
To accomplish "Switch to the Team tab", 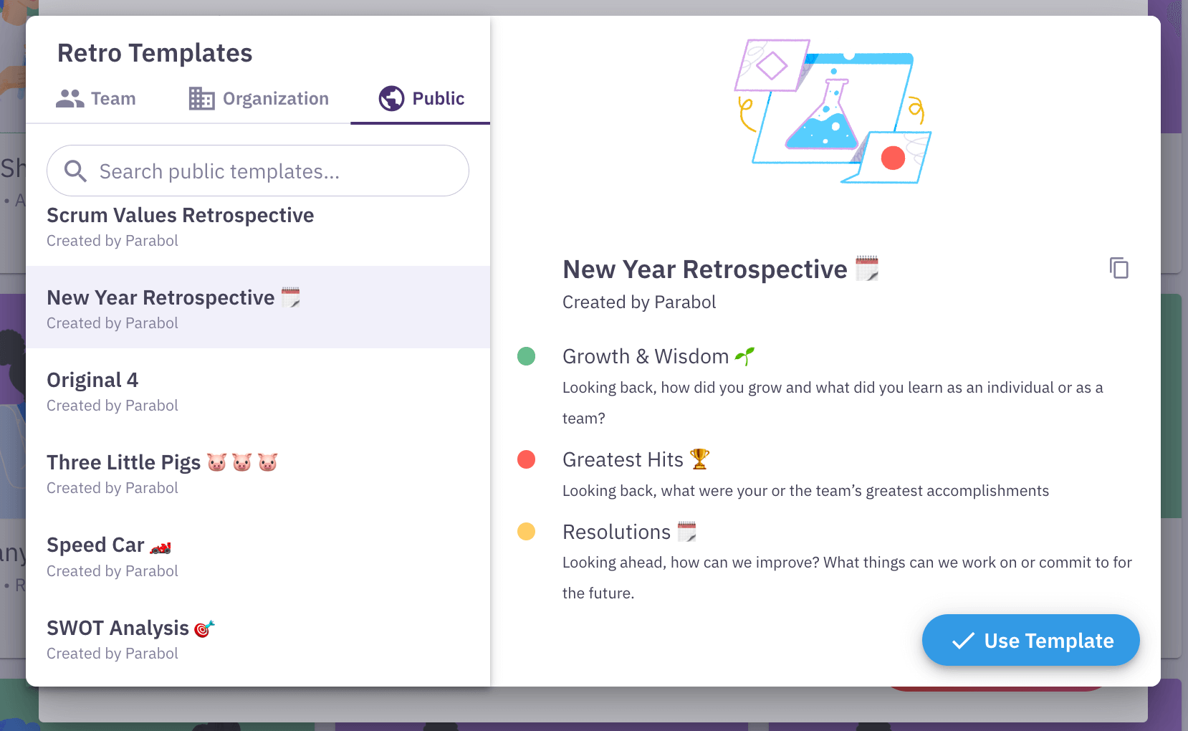I will coord(96,99).
